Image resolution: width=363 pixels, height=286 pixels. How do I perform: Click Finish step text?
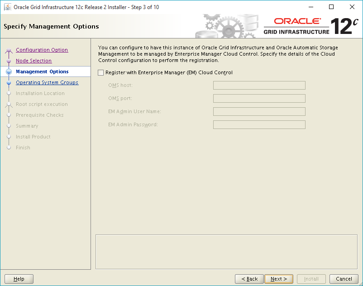tap(23, 148)
